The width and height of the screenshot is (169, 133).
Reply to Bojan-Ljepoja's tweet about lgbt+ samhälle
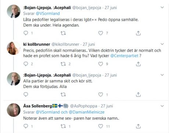(x=26, y=33)
